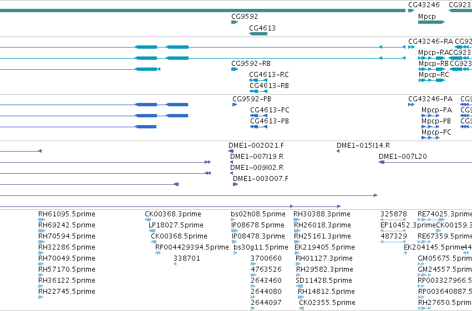Viewport: 472px width, 311px height.
Task: Select EST CK00368.5prime
Action: pos(179,236)
